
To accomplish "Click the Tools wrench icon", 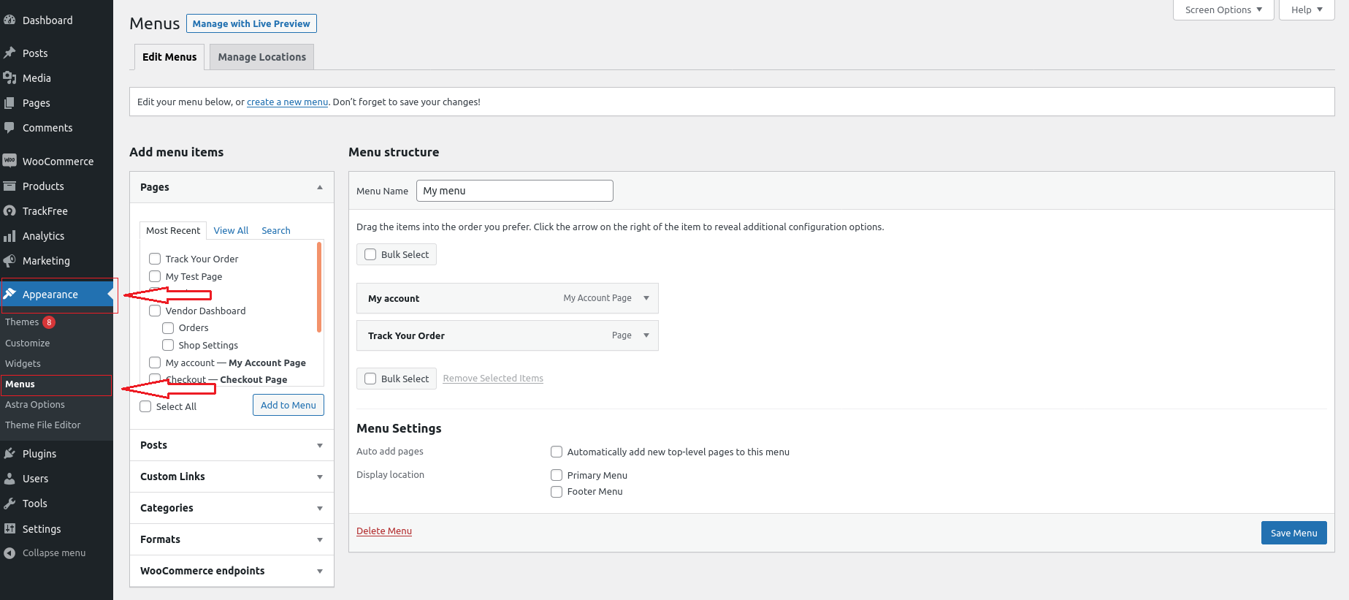I will coord(9,503).
